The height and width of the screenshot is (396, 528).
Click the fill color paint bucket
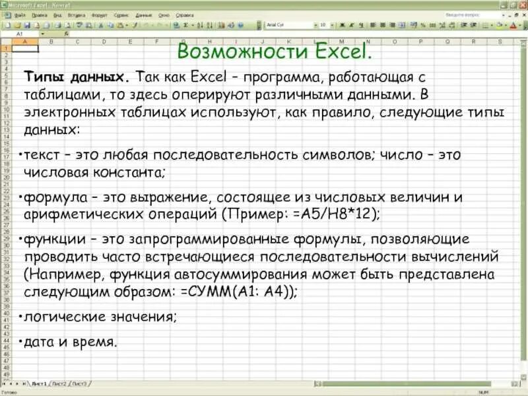pos(500,25)
